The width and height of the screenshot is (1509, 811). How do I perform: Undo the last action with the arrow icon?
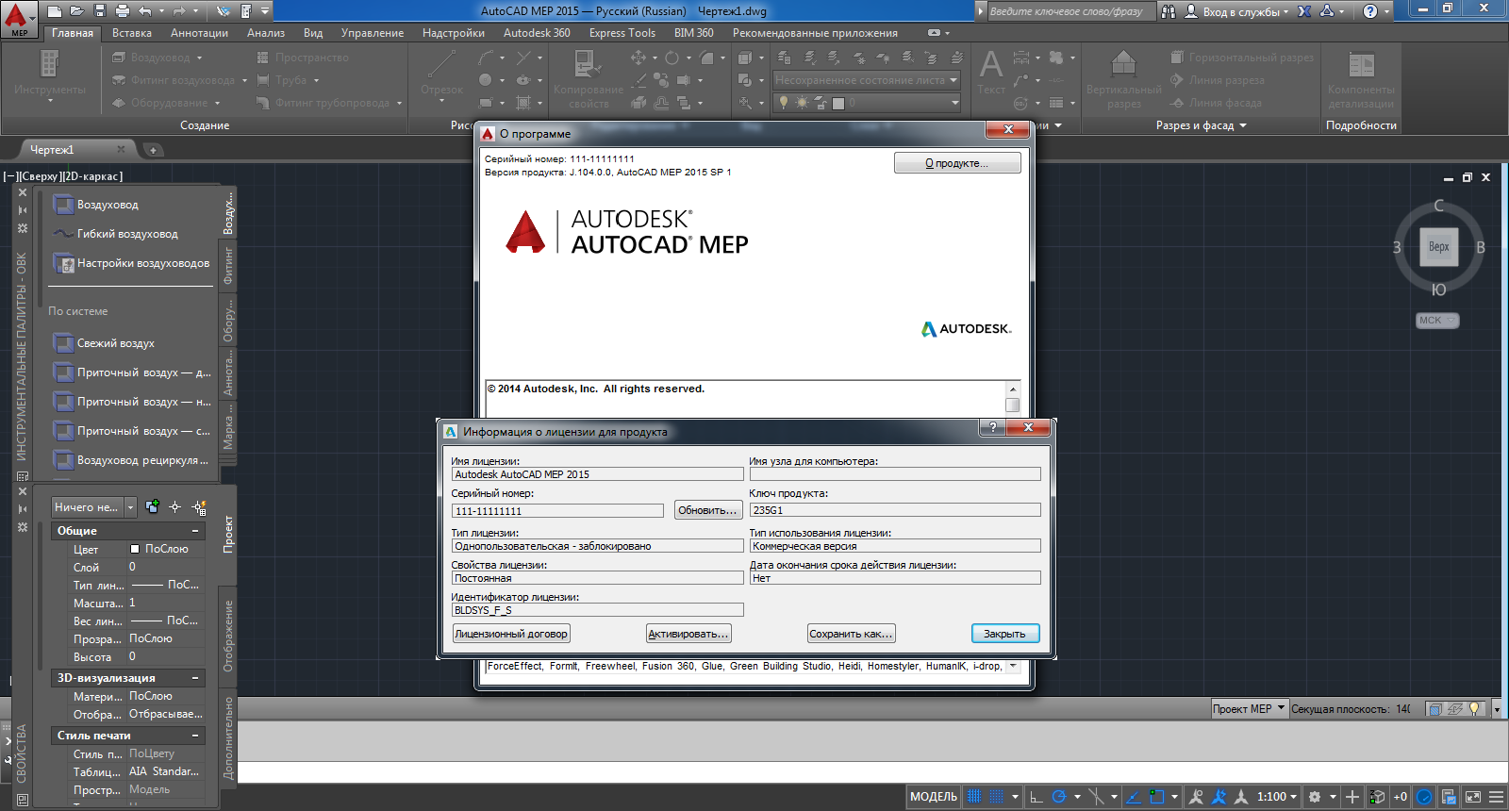[x=144, y=11]
